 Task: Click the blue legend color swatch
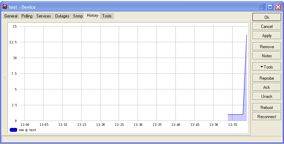(13, 130)
